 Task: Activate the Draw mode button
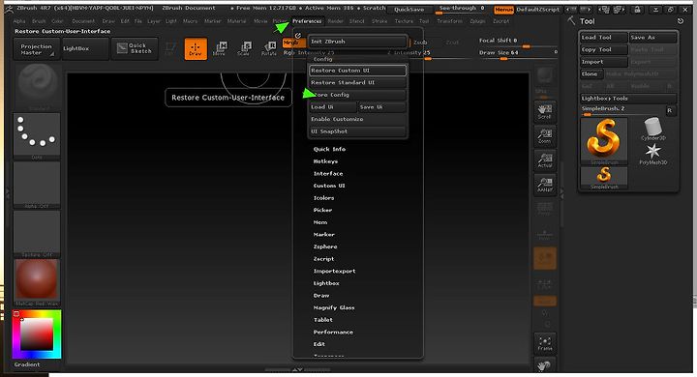196,48
